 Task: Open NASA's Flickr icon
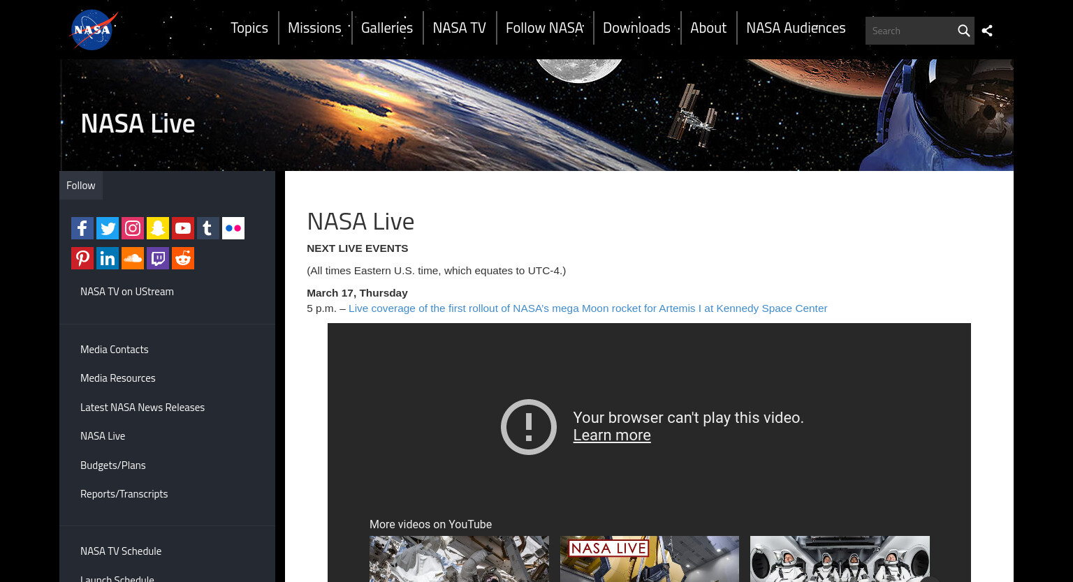(x=233, y=228)
